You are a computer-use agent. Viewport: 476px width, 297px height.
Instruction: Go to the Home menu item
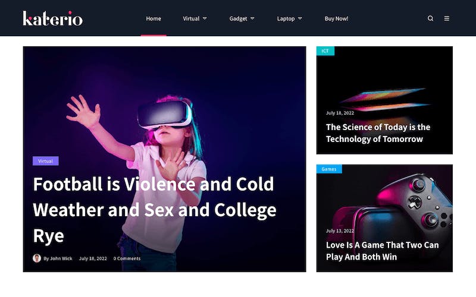tap(154, 18)
